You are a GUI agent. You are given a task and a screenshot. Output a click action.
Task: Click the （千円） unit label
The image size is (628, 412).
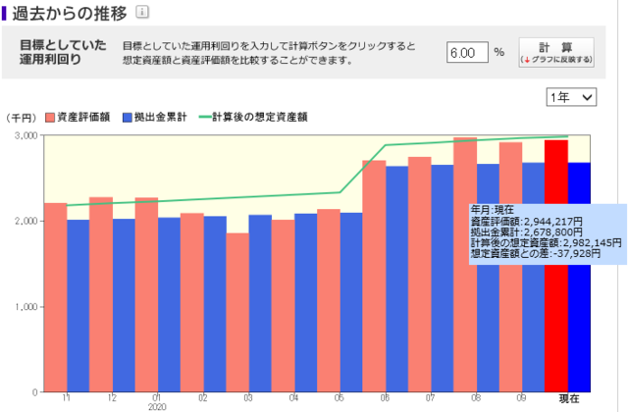(x=22, y=118)
